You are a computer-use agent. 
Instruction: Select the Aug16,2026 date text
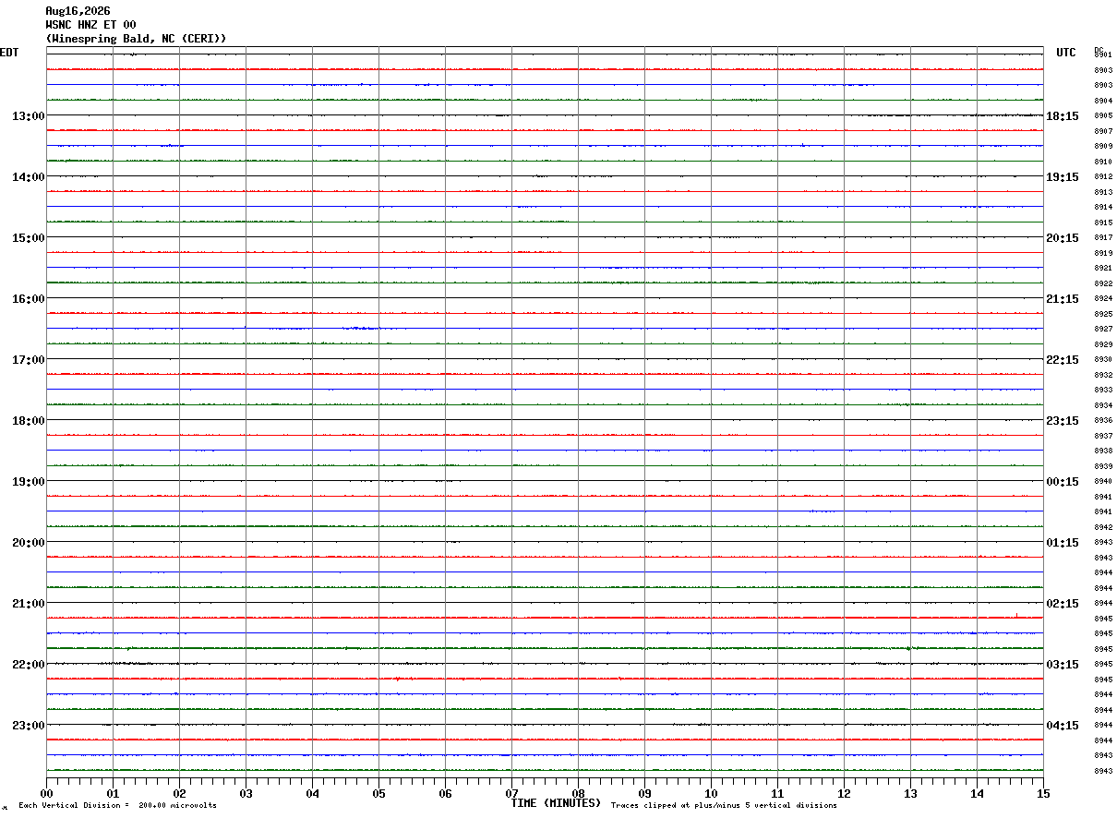(x=78, y=11)
